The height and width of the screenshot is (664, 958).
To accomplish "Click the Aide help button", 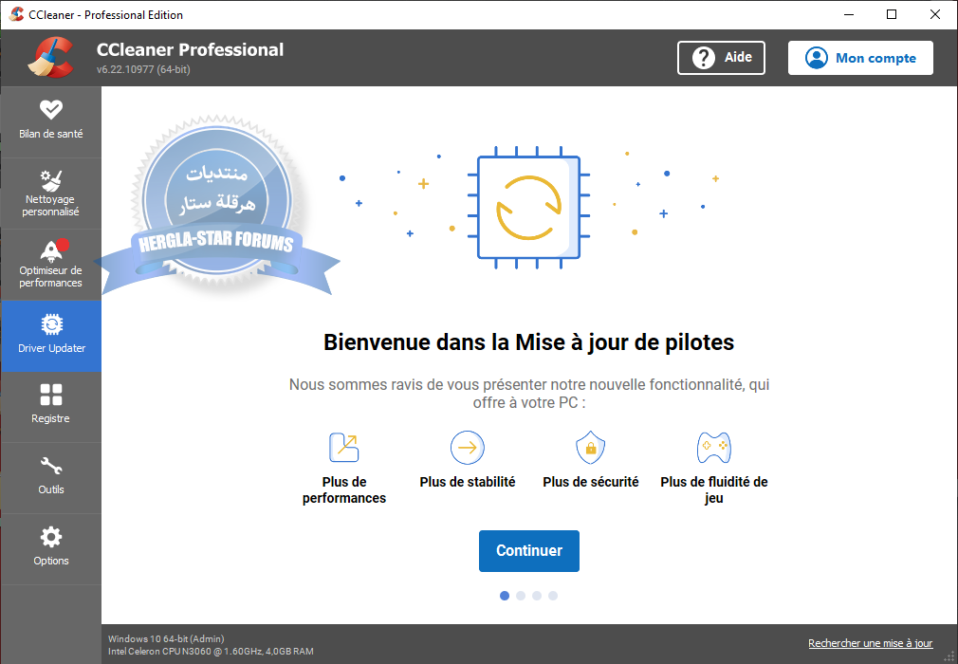I will click(x=721, y=58).
